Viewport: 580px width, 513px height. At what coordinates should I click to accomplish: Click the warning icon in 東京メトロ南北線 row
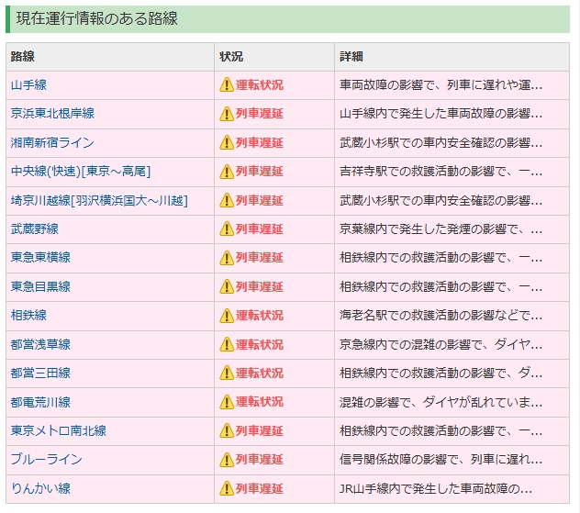click(x=227, y=431)
